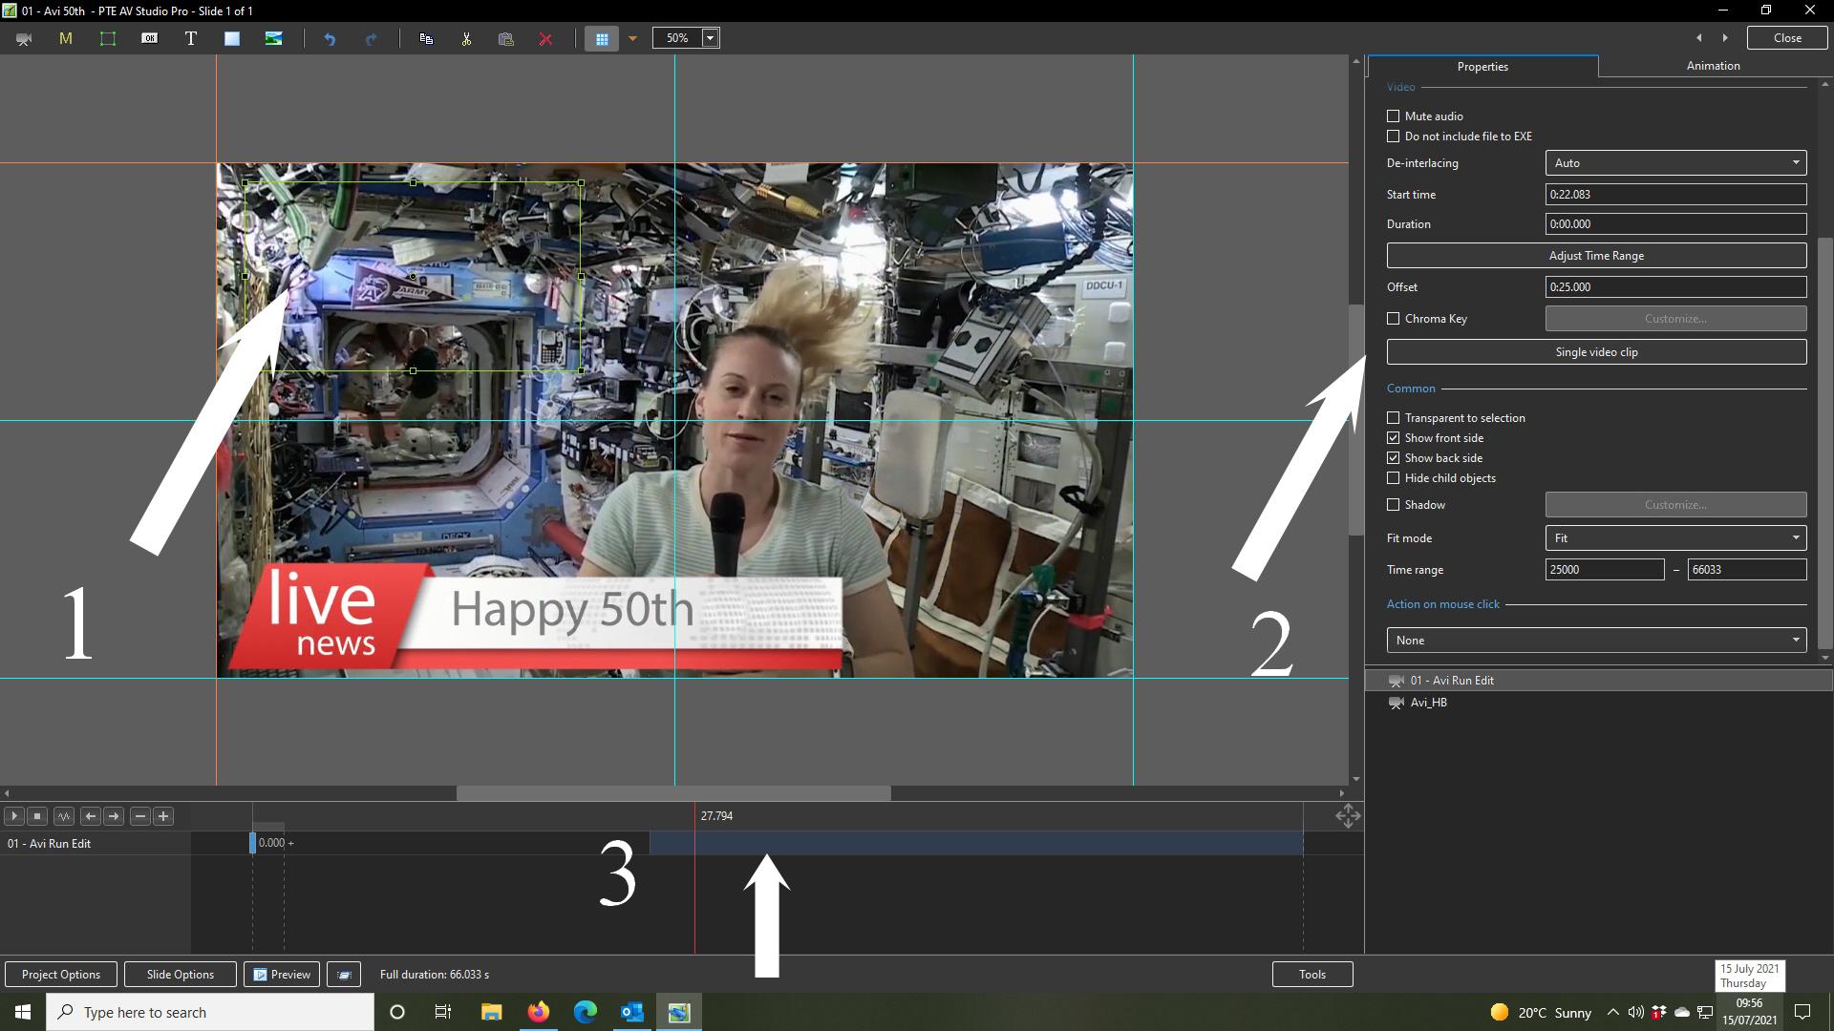Open grid options orange arrow
The height and width of the screenshot is (1031, 1834).
pyautogui.click(x=632, y=39)
